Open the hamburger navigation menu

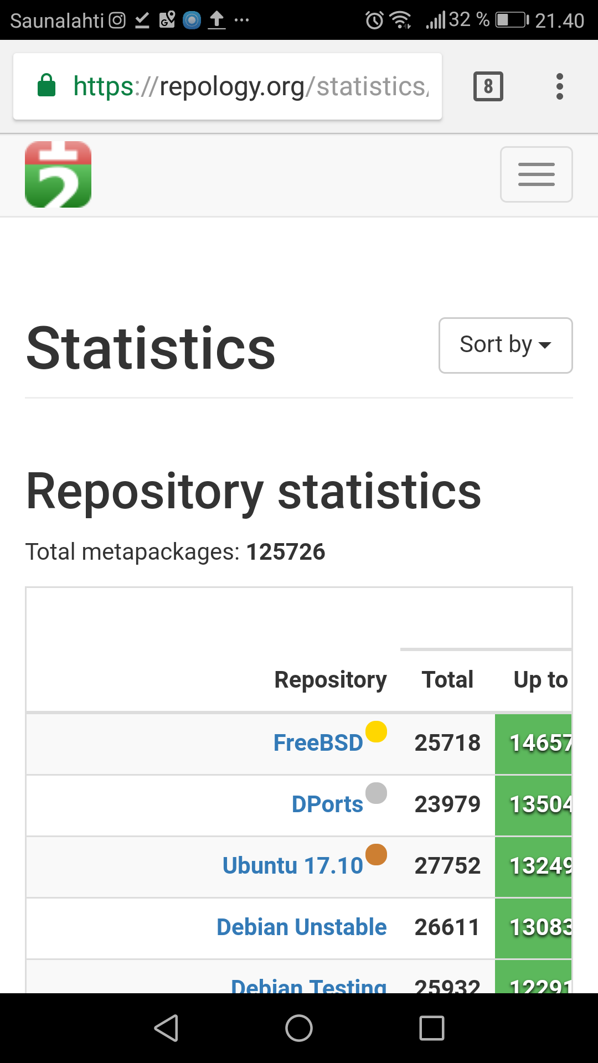point(536,174)
